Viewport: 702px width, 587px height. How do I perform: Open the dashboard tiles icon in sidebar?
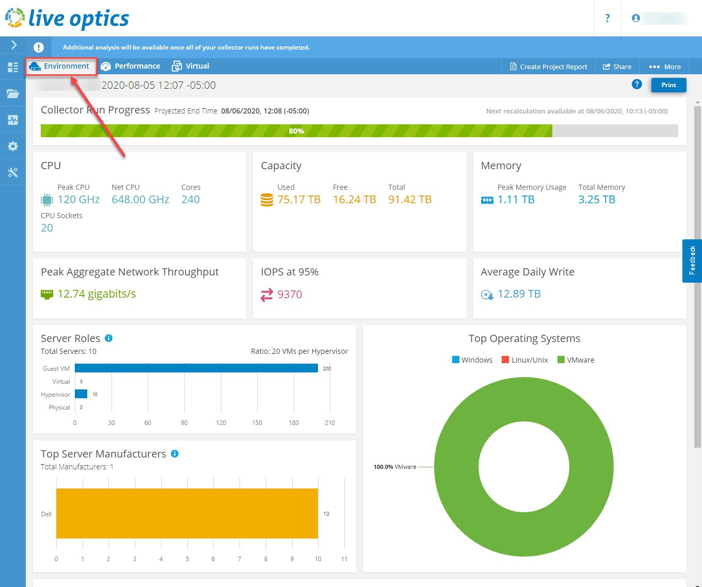tap(13, 67)
